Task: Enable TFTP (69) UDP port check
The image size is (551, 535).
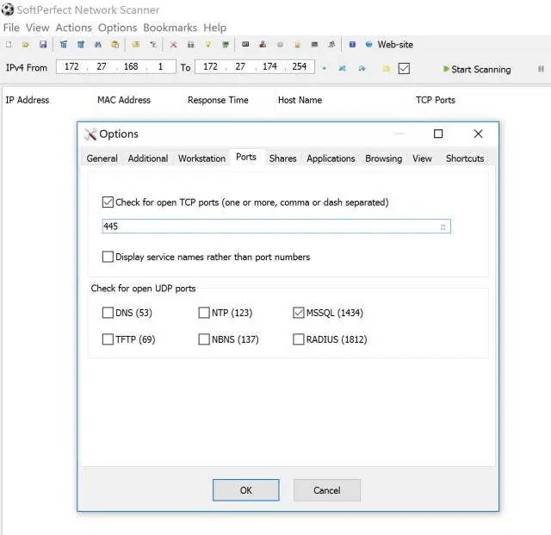Action: tap(108, 339)
